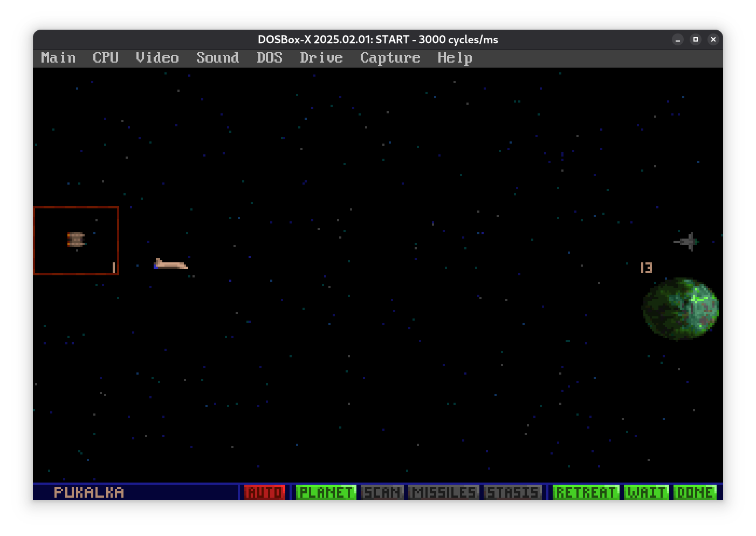This screenshot has width=756, height=536.
Task: Select the MISSILES button
Action: coord(443,492)
